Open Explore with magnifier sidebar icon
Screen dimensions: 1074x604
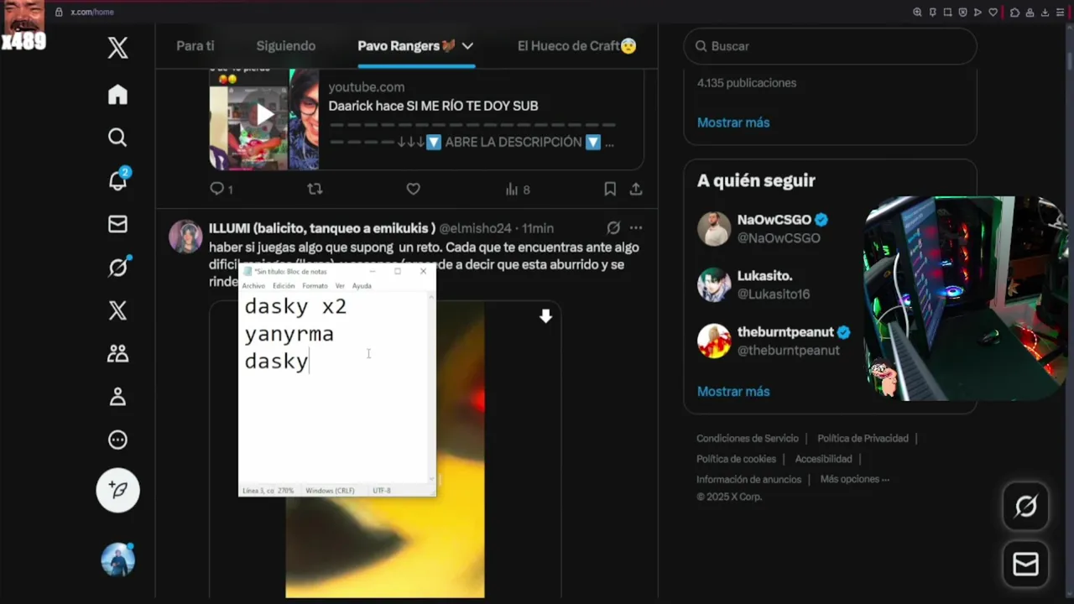coord(117,137)
